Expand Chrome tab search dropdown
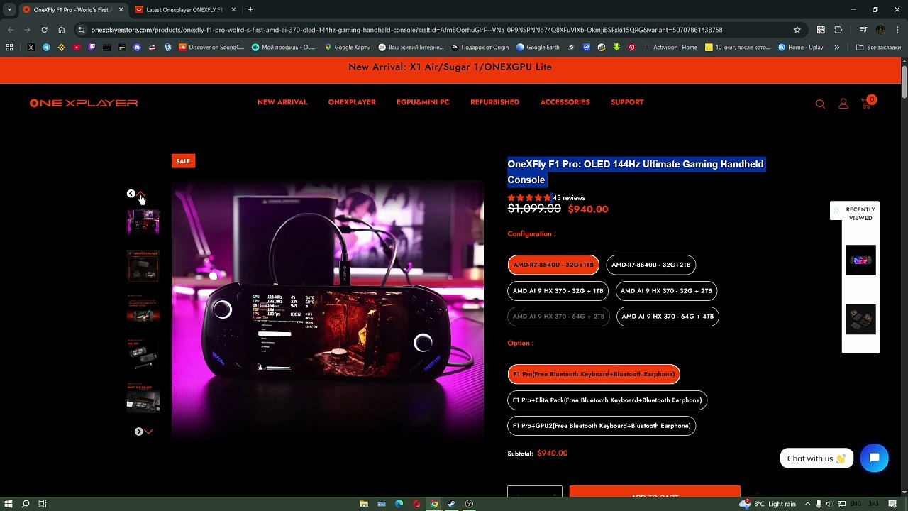This screenshot has width=908, height=511. click(9, 10)
